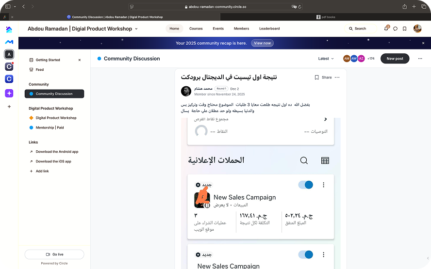Click the Feed icon in sidebar
The image size is (431, 269).
[x=32, y=70]
